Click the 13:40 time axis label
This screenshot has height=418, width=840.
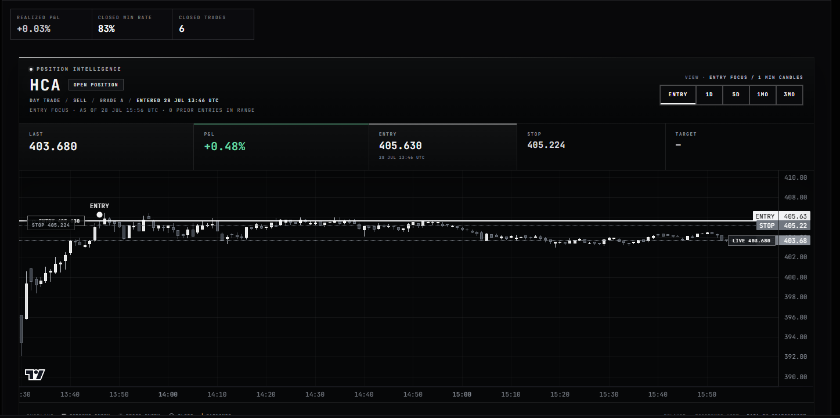point(70,394)
